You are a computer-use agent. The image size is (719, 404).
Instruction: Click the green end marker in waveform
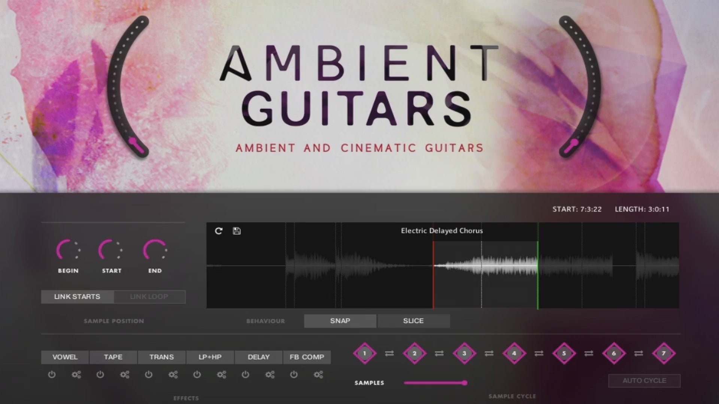pos(538,275)
